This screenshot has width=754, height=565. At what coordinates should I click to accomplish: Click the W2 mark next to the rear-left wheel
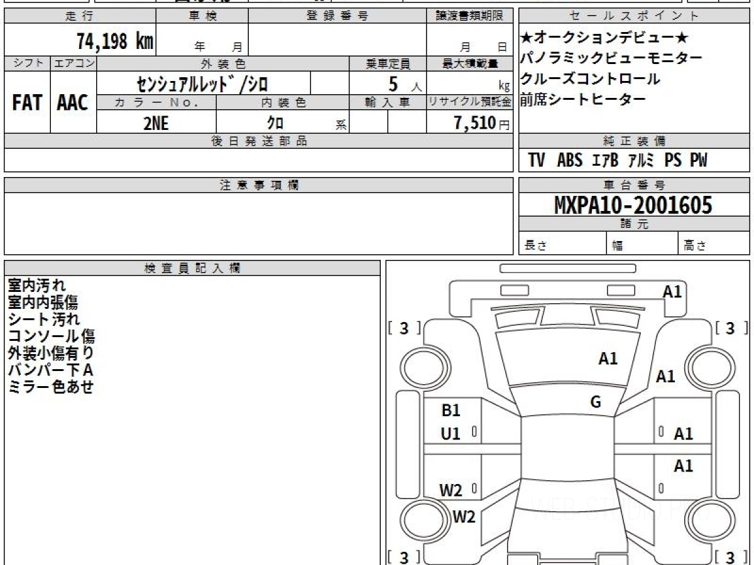pyautogui.click(x=464, y=517)
